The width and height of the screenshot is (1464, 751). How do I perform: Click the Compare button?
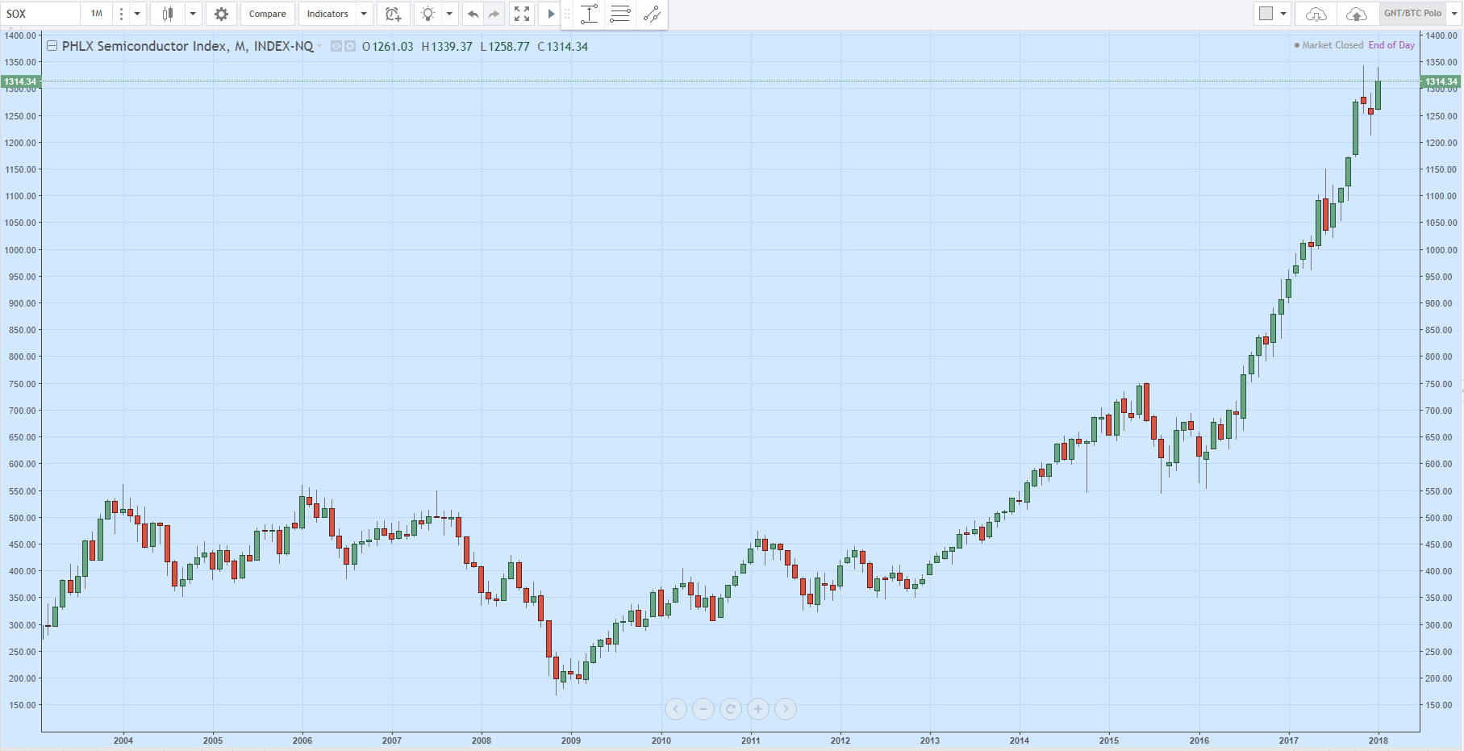pyautogui.click(x=267, y=14)
